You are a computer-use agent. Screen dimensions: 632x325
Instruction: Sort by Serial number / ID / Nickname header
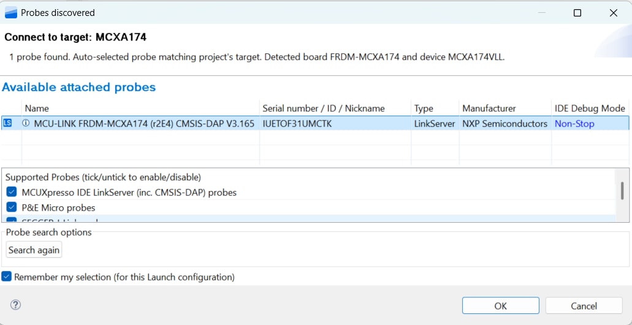pyautogui.click(x=335, y=108)
